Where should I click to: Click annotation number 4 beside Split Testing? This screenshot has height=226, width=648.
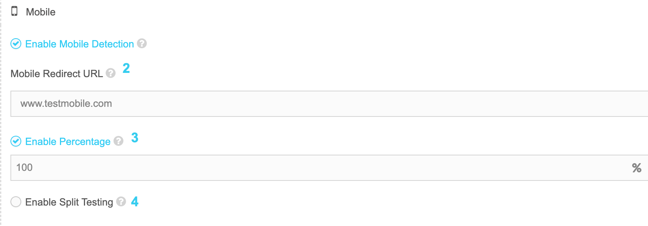tap(135, 202)
